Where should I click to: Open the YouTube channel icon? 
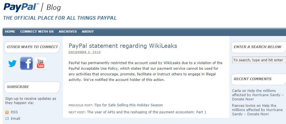click(41, 63)
